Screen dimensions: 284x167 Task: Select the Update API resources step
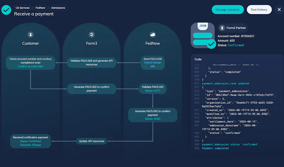pos(92,141)
